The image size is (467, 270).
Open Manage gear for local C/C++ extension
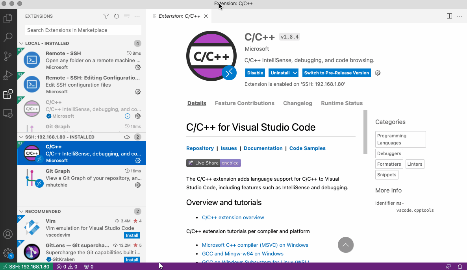137,116
